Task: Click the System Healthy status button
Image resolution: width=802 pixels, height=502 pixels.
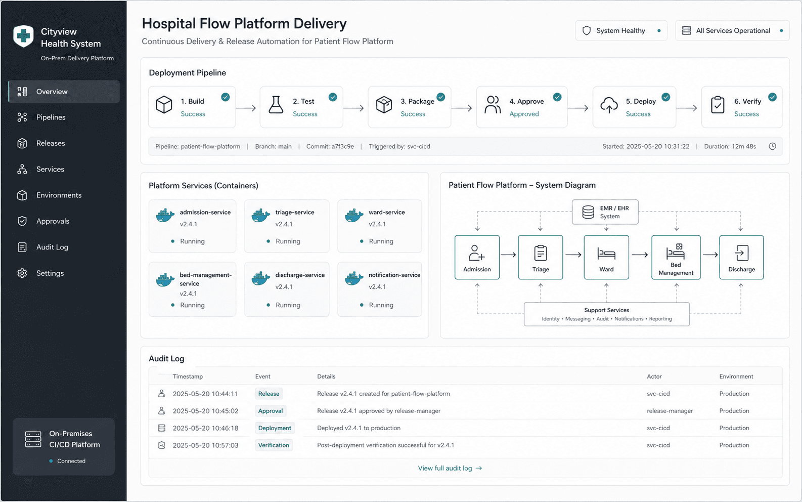Action: 621,31
